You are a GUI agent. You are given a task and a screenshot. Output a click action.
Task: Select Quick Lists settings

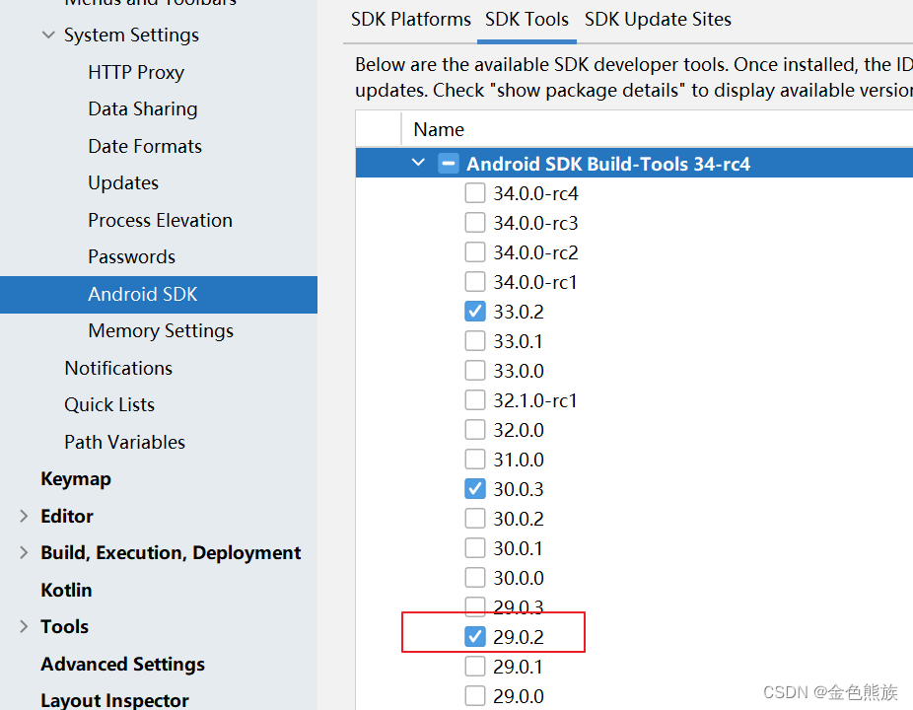109,405
